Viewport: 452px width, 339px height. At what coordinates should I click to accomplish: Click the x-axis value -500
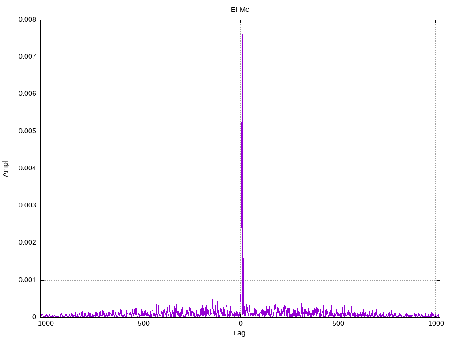click(x=143, y=324)
